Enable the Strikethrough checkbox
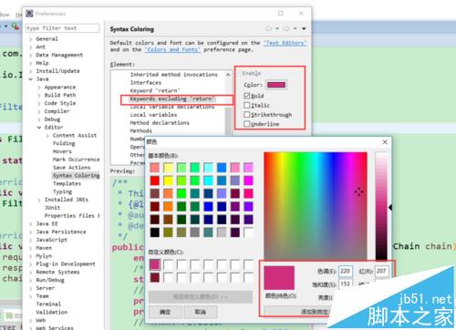 (x=247, y=115)
